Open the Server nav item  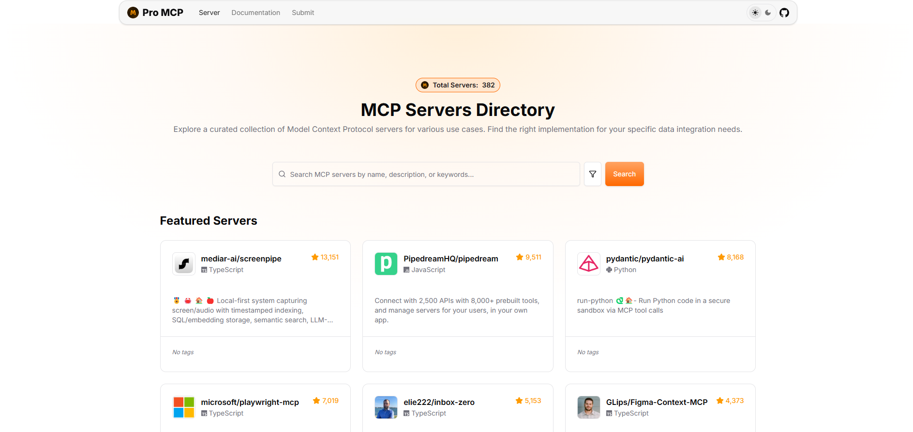click(x=209, y=13)
